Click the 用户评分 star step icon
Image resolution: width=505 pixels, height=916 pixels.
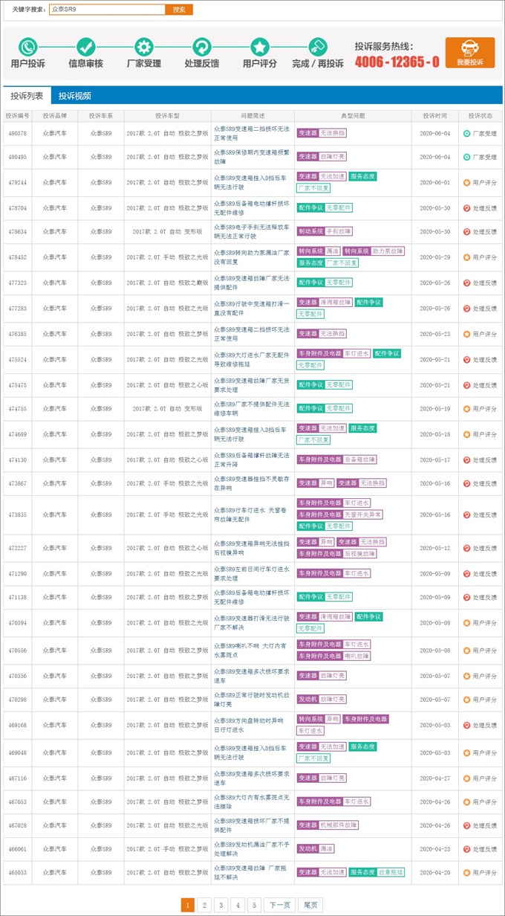point(260,47)
